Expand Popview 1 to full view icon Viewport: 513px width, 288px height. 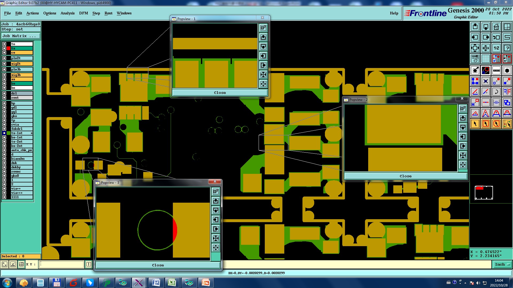tap(263, 28)
